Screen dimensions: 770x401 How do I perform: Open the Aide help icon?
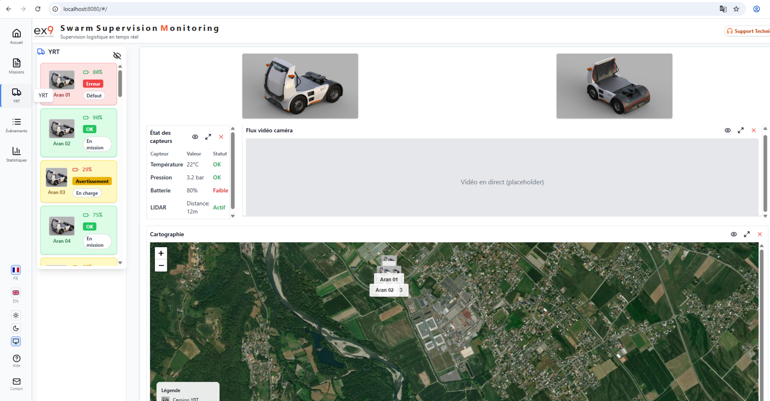click(16, 360)
